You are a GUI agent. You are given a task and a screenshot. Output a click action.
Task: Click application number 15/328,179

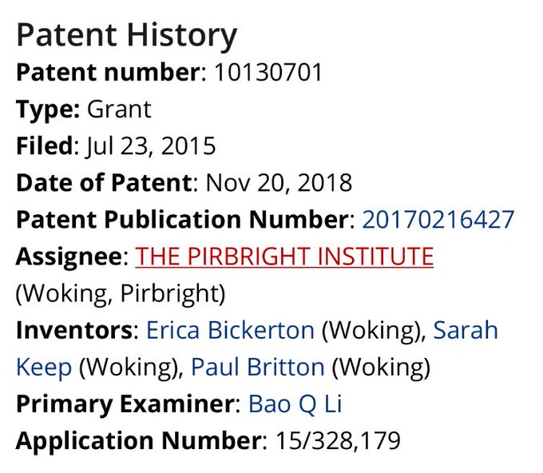[338, 440]
